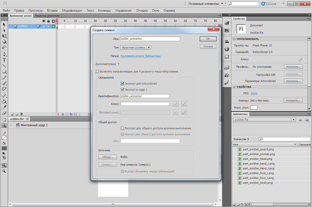The image size is (312, 207).
Task: Open the Корневой каталог библиотеки link
Action: click(x=140, y=56)
